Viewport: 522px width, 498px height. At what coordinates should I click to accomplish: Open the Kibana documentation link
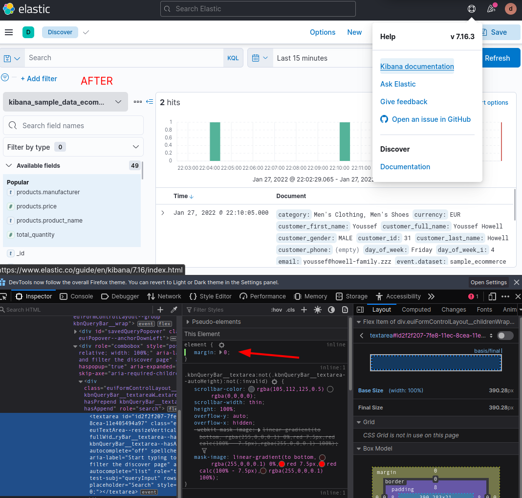point(417,67)
